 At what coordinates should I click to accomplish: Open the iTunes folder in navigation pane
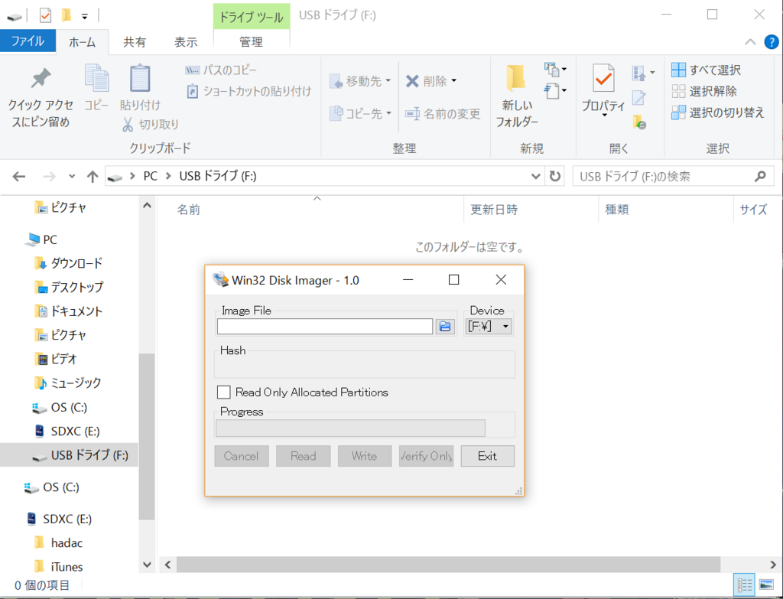click(58, 567)
